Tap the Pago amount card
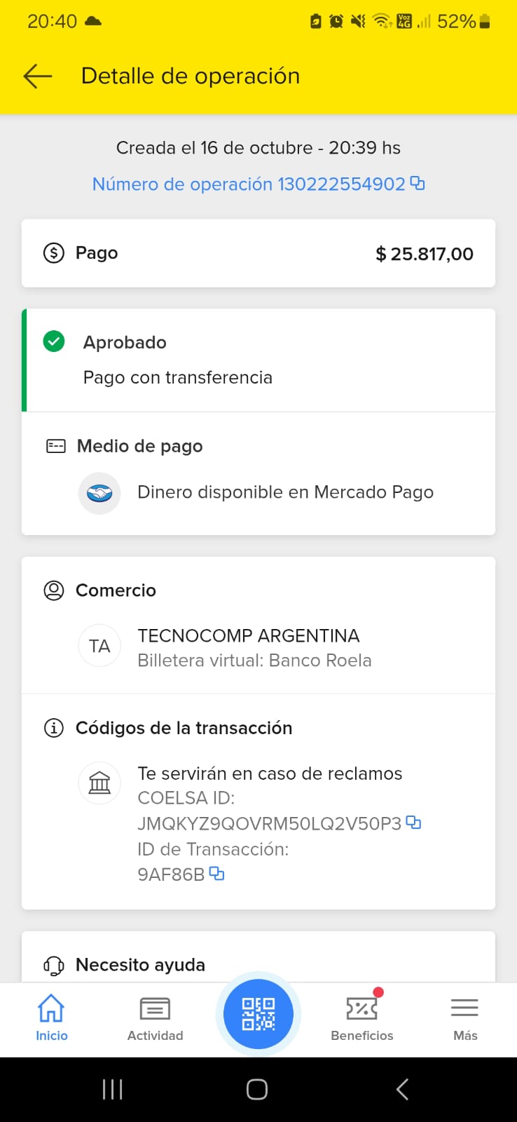The height and width of the screenshot is (1122, 517). [x=258, y=253]
